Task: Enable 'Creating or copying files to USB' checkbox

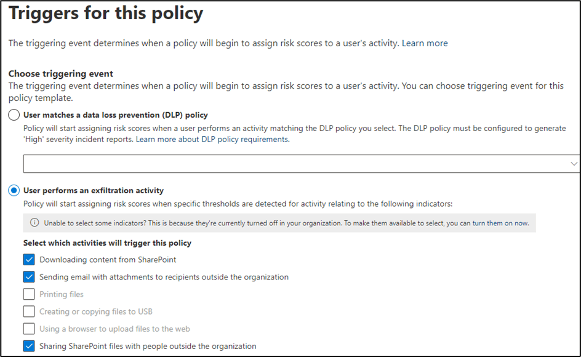Action: [29, 311]
